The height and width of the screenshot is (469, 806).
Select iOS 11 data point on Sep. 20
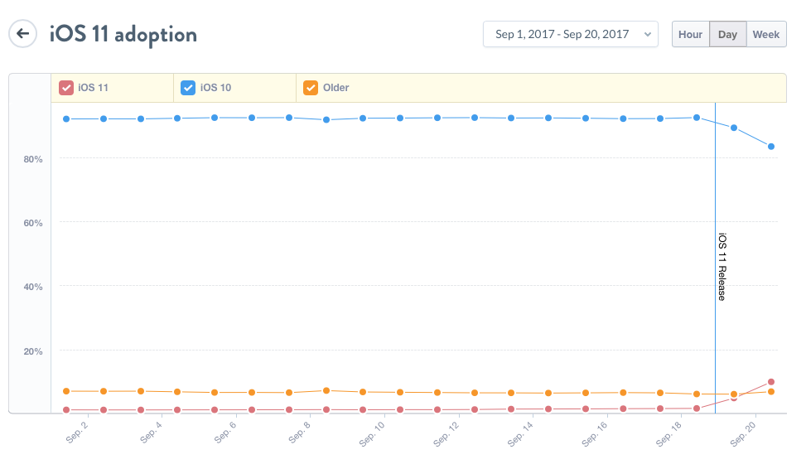point(771,382)
